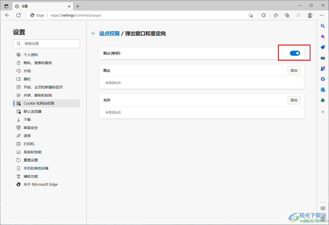The image size is (329, 225).
Task: Open sidebar Outlook icon
Action: [323, 90]
